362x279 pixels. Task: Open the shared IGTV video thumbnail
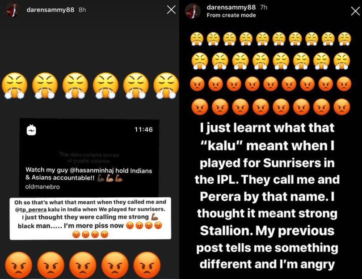[89, 157]
